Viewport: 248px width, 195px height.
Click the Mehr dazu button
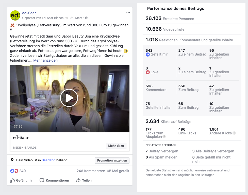pyautogui.click(x=116, y=146)
